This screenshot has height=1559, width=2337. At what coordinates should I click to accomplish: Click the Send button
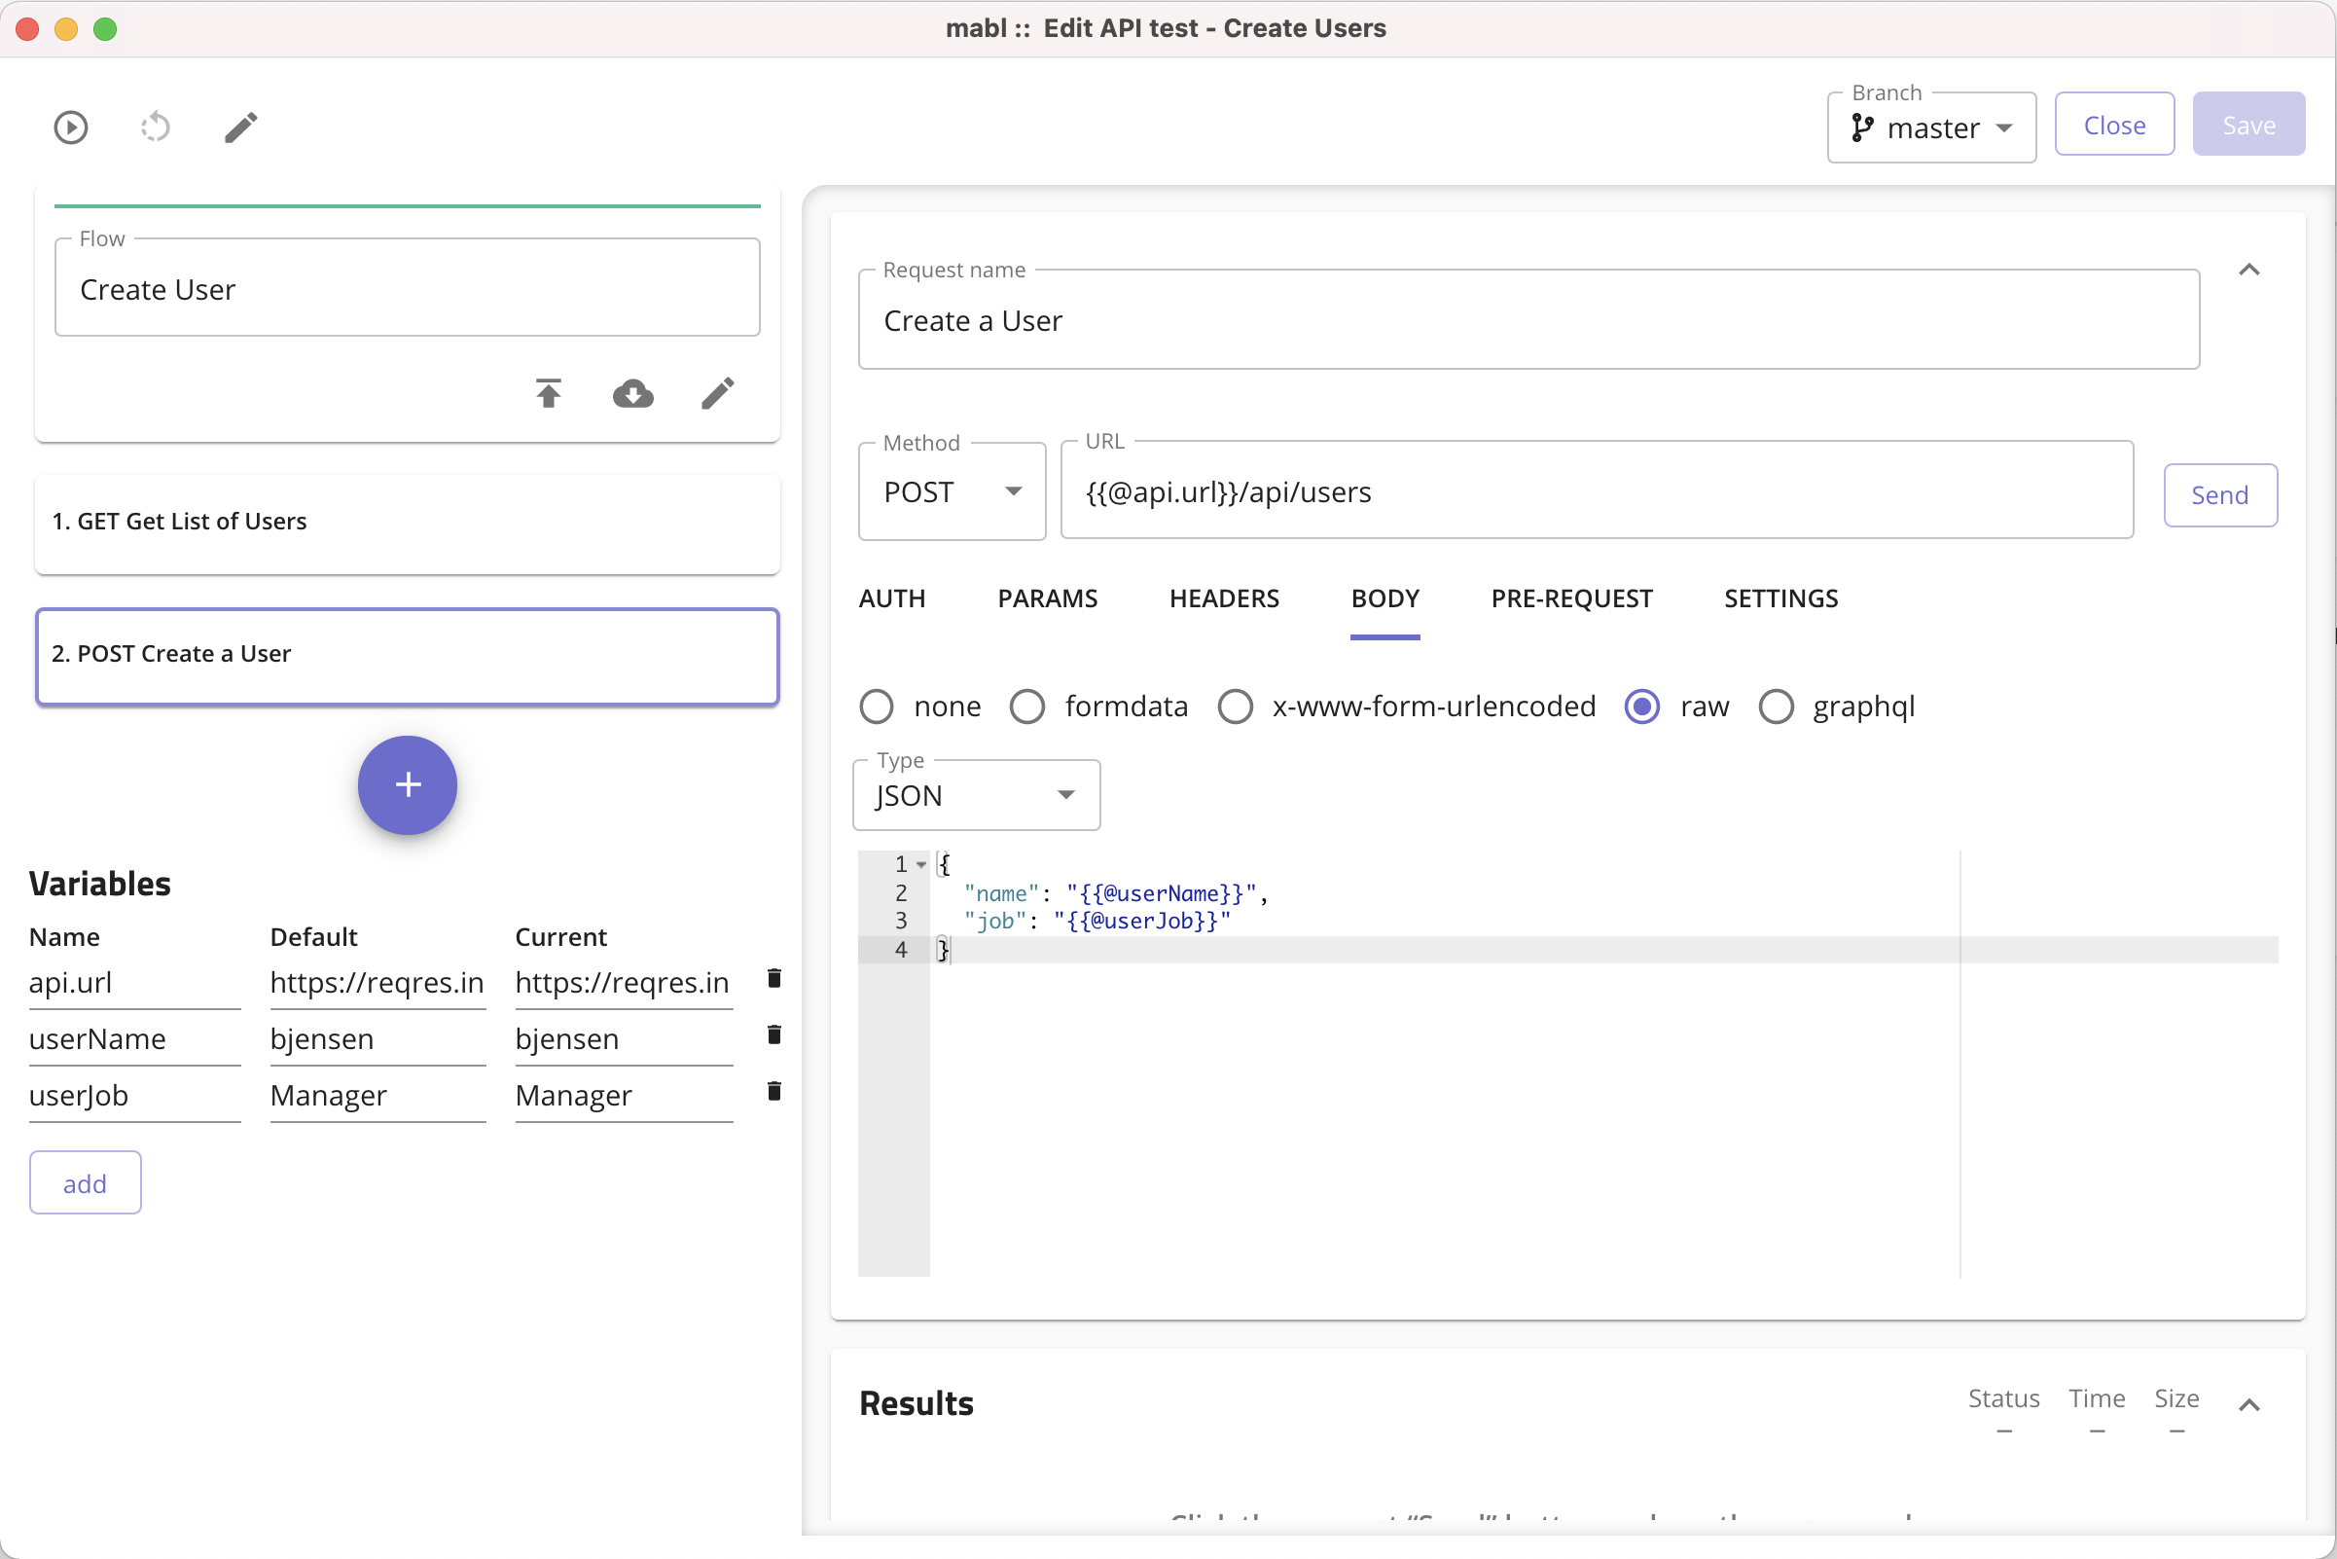tap(2218, 495)
